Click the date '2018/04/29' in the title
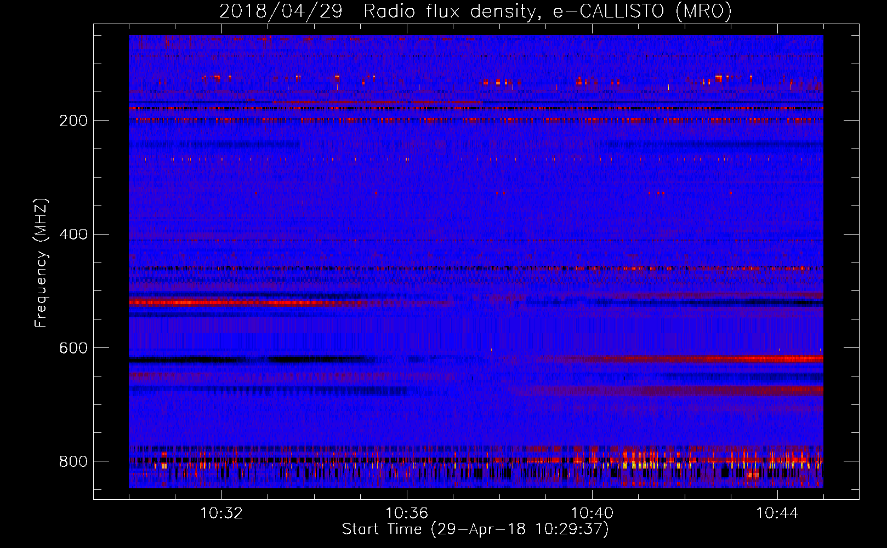Viewport: 887px width, 548px height. 281,11
